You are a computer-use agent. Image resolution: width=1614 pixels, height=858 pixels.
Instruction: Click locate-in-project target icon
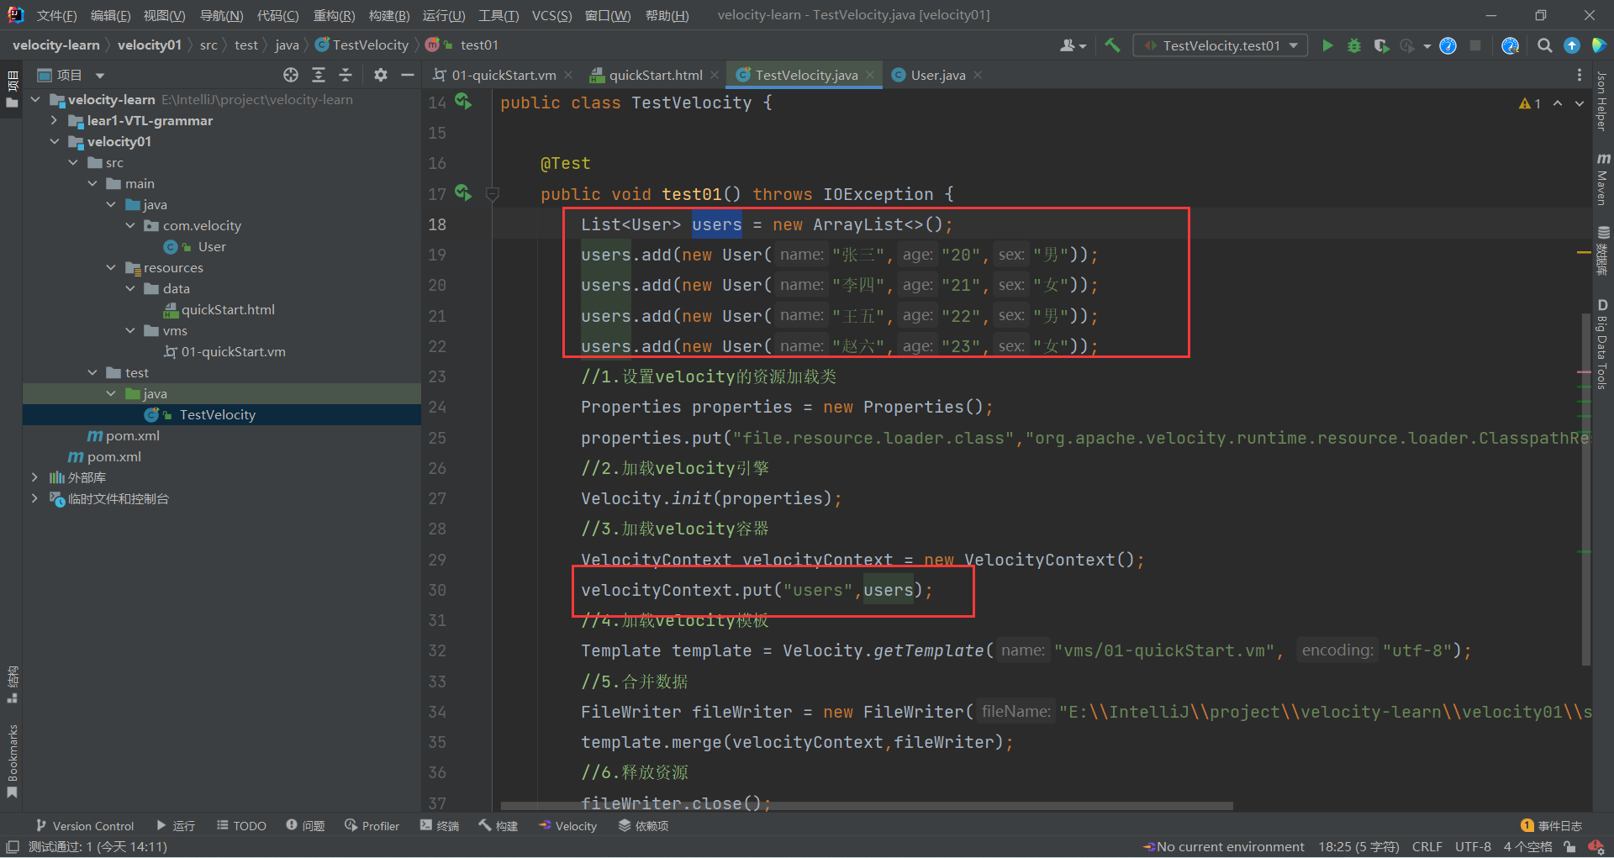tap(291, 75)
